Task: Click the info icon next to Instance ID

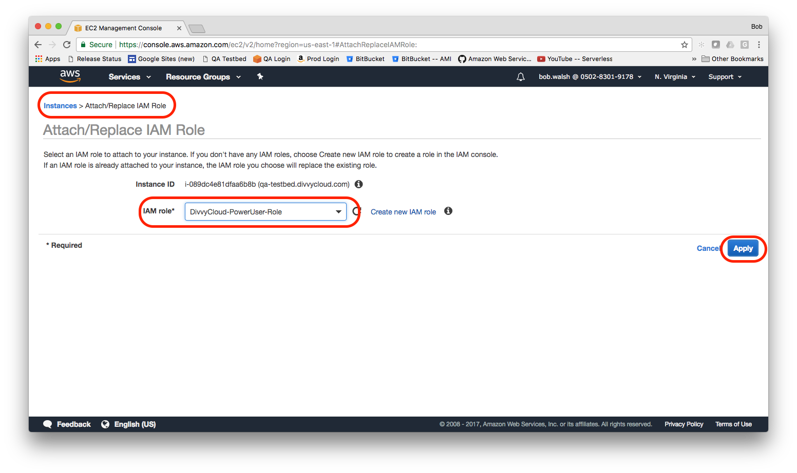Action: tap(359, 184)
